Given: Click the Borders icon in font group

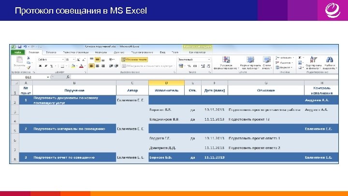Looking at the screenshot, I should click(62, 66).
